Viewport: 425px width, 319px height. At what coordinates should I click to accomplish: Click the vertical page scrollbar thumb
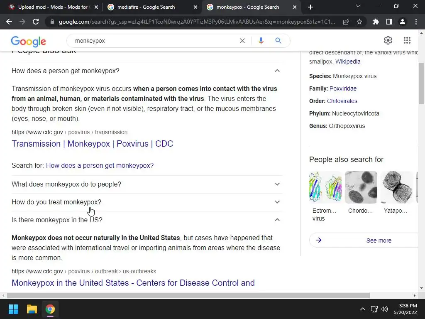click(x=421, y=83)
